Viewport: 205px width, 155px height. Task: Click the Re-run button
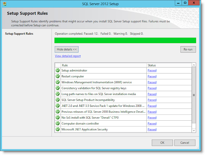coord(188,49)
